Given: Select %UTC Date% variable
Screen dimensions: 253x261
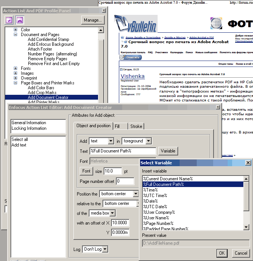Looking at the screenshot, I should (x=193, y=207).
